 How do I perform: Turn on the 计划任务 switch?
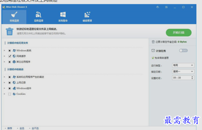point(183,51)
